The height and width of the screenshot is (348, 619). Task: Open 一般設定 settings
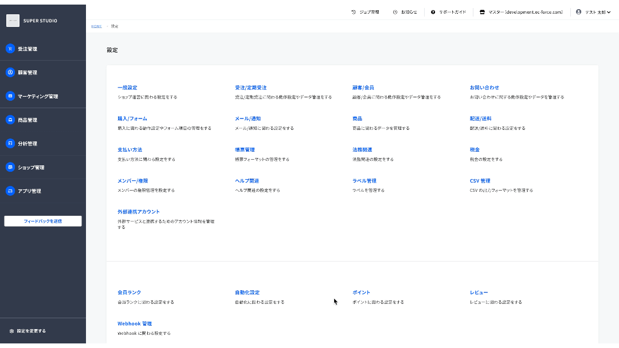tap(127, 88)
